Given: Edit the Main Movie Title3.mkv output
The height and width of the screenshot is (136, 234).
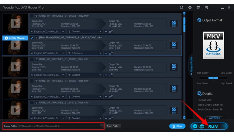Looking at the screenshot, I should point(174,45).
